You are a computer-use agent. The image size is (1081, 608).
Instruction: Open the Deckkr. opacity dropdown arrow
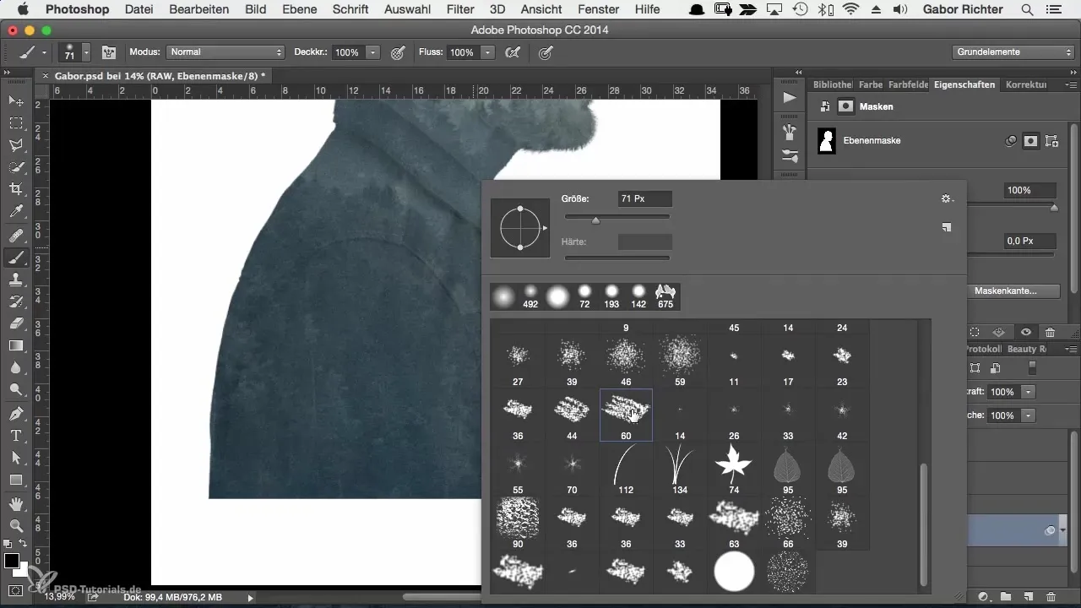pos(372,52)
